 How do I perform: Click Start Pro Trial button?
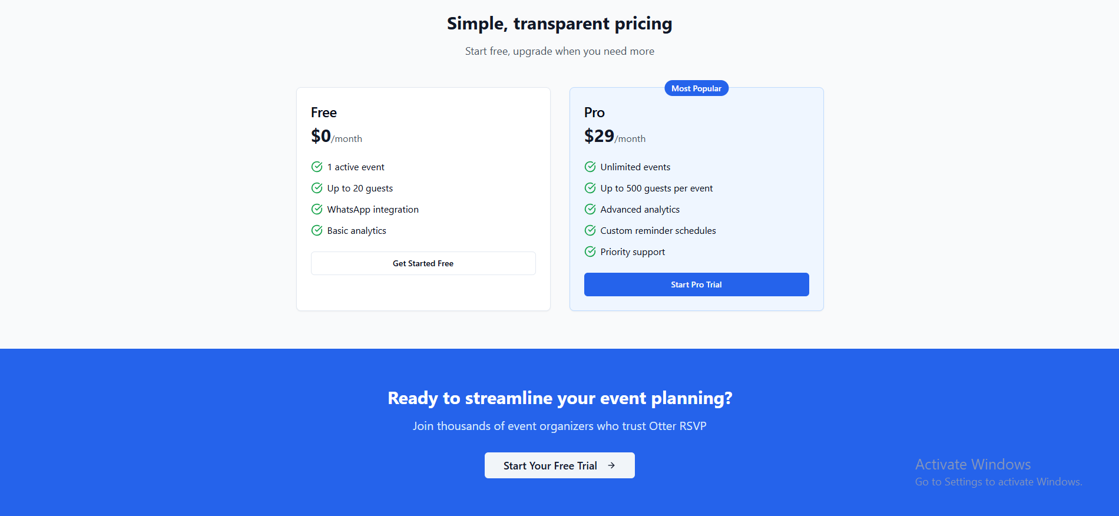[x=697, y=285]
